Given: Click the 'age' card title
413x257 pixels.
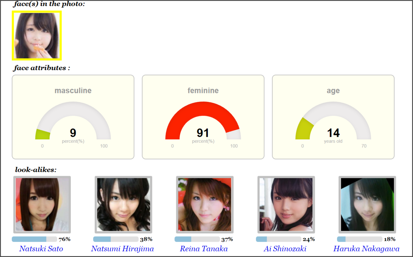Looking at the screenshot, I should [333, 91].
